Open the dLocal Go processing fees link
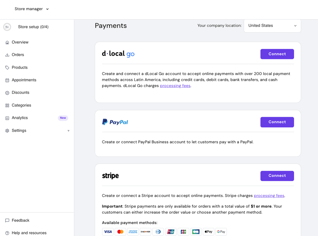The height and width of the screenshot is (236, 318). pyautogui.click(x=175, y=86)
